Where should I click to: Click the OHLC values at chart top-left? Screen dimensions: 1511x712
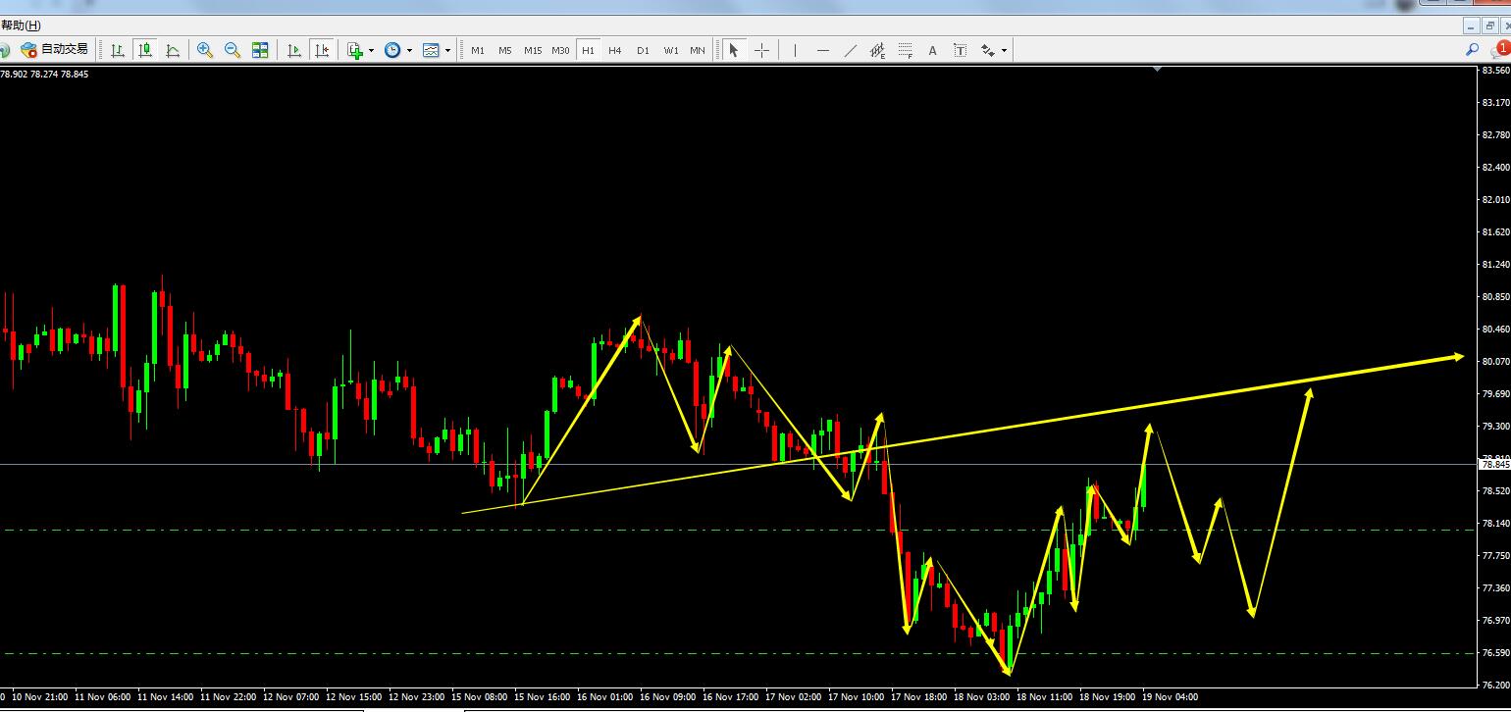coord(45,74)
